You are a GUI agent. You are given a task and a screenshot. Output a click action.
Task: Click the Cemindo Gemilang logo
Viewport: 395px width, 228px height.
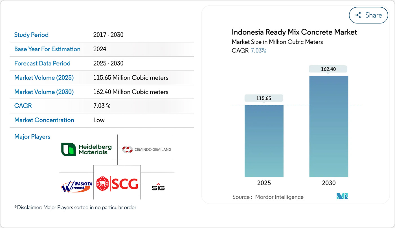(146, 149)
